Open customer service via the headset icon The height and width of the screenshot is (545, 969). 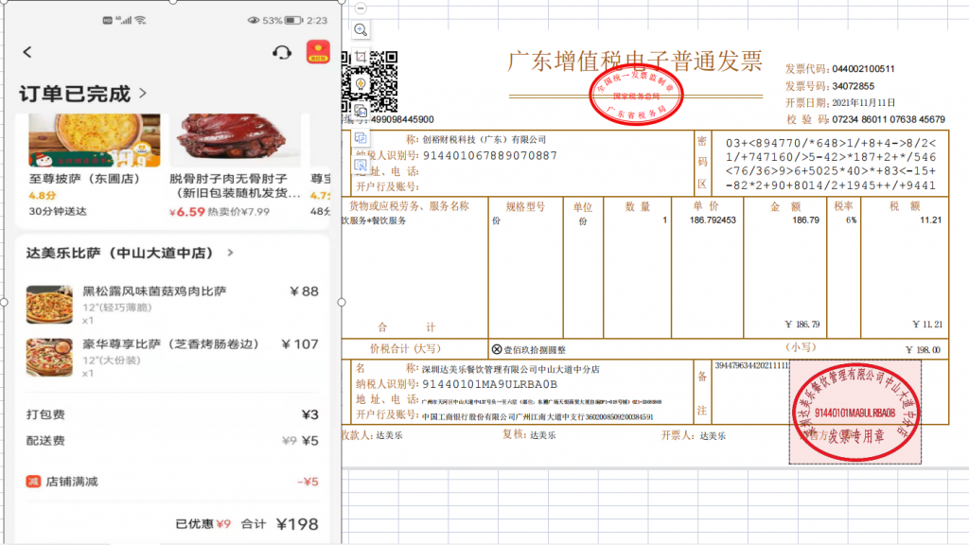click(281, 53)
